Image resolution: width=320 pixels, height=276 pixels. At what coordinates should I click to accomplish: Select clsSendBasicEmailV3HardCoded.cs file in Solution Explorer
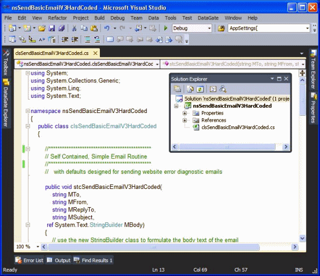[238, 128]
